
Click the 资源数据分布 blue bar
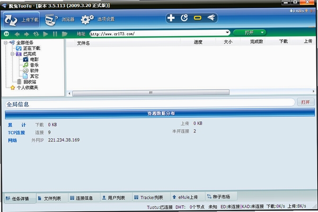160,113
